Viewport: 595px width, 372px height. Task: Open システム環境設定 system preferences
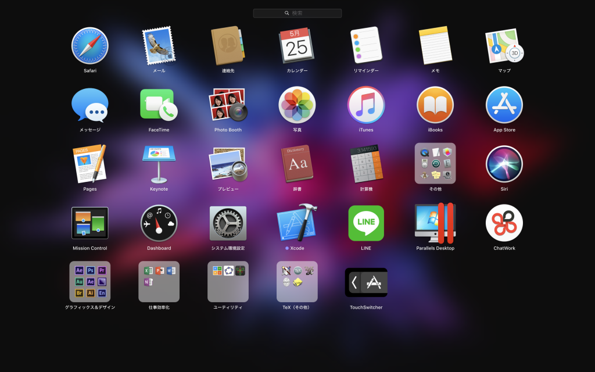(228, 223)
